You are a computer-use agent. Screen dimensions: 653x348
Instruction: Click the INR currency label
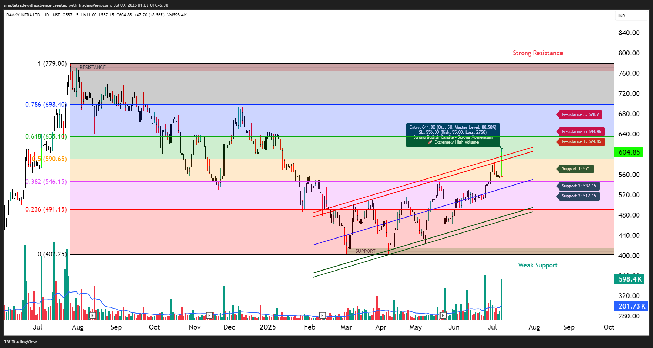point(622,16)
